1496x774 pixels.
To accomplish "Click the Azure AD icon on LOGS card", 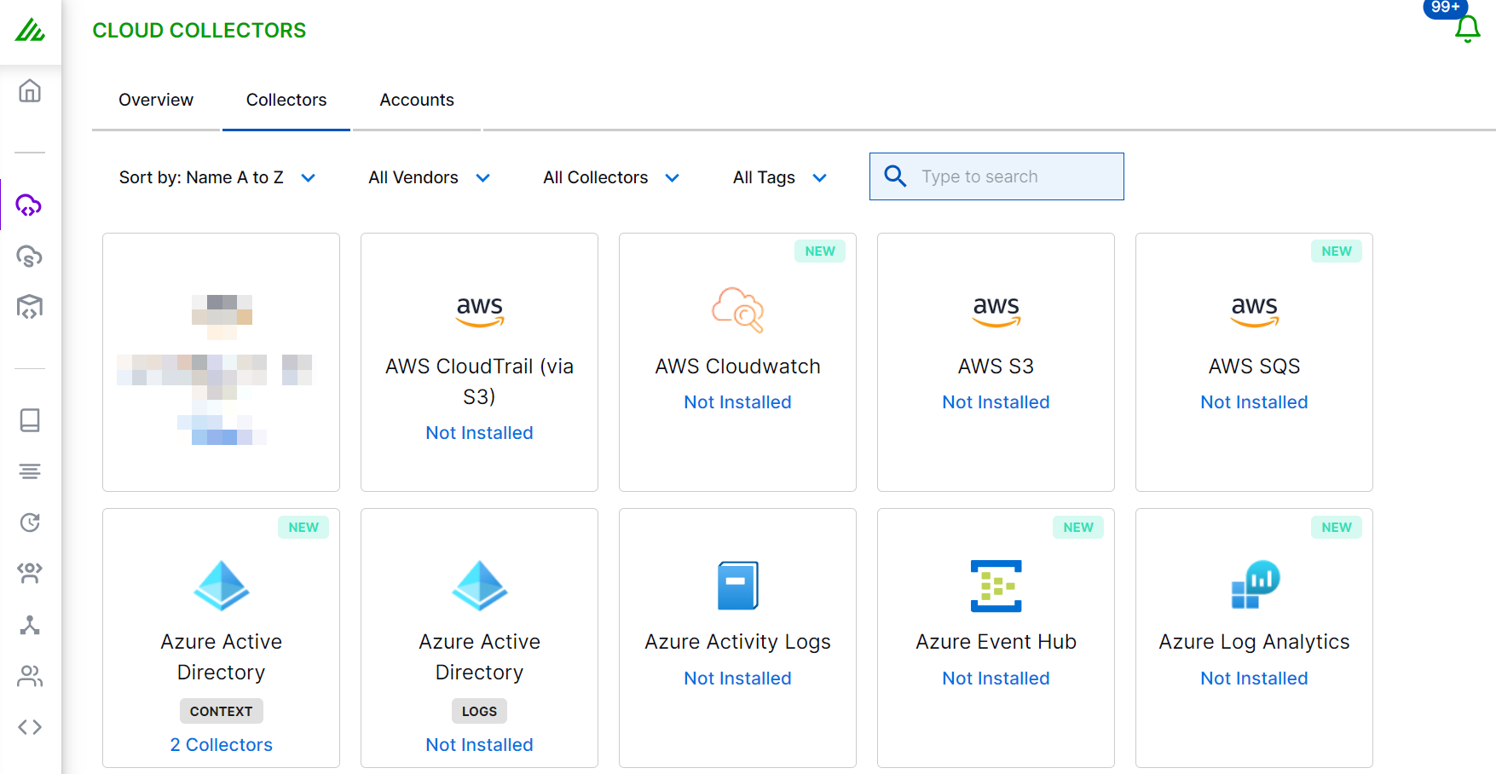I will pyautogui.click(x=480, y=586).
